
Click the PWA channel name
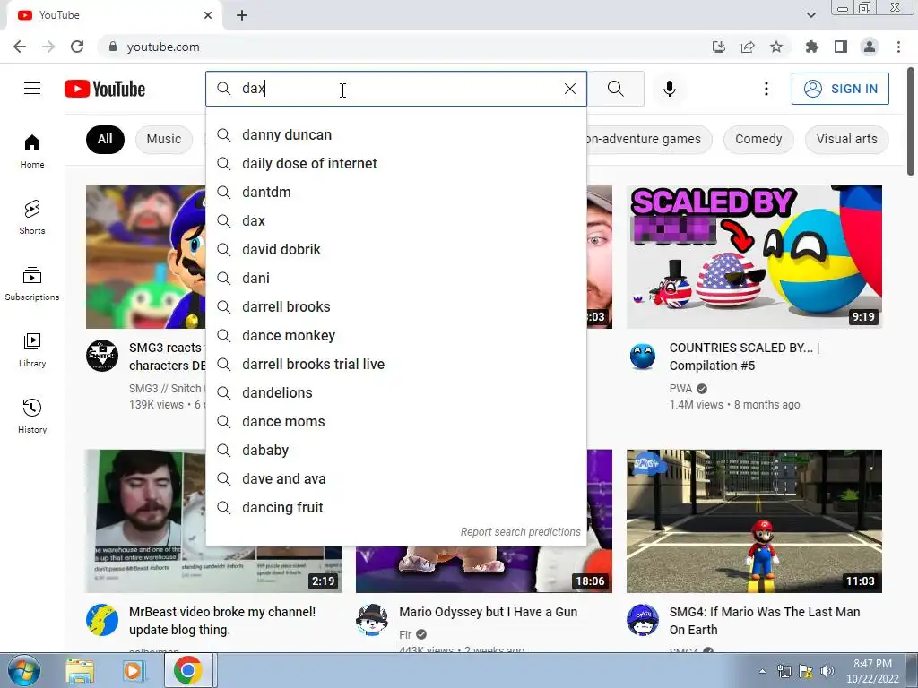coord(680,389)
